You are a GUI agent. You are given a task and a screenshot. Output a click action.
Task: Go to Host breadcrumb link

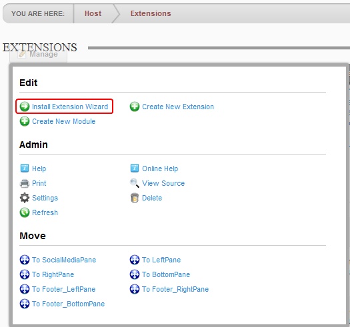pyautogui.click(x=93, y=13)
